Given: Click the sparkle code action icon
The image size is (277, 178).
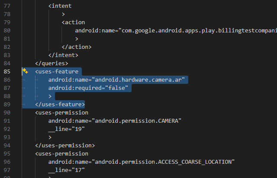Looking at the screenshot, I should (x=25, y=71).
